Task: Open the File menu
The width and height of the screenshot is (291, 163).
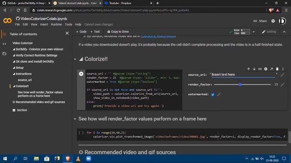Action: click(x=17, y=24)
